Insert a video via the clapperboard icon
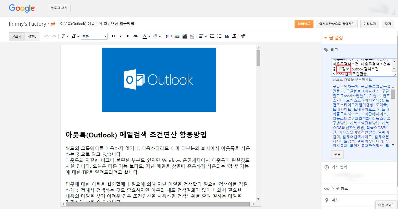The image size is (398, 209). [x=185, y=36]
